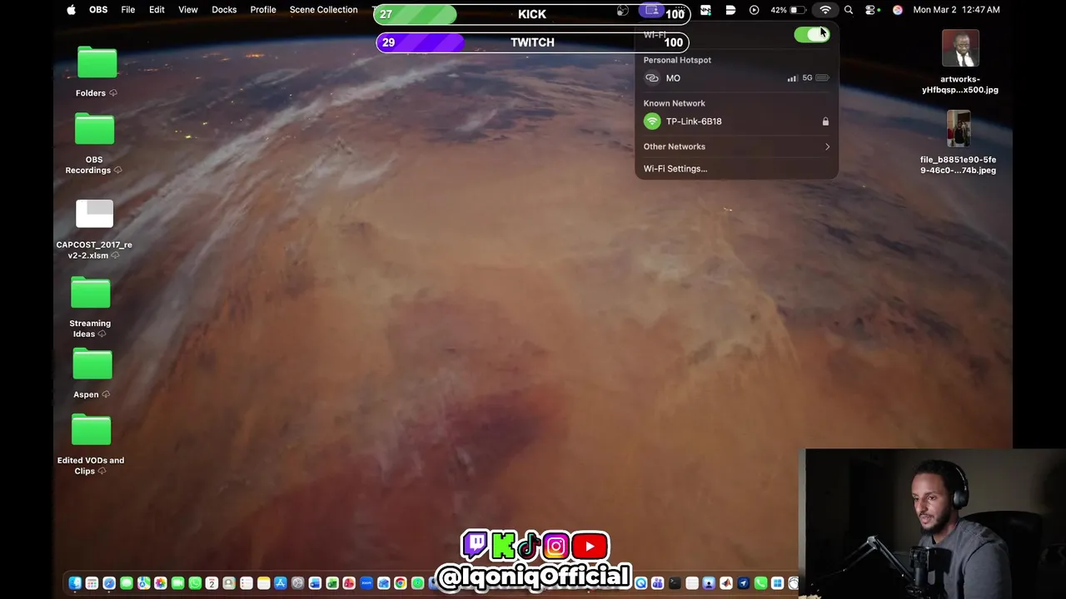
Task: Select the artworks jpg thumbnail on desktop
Action: (960, 48)
